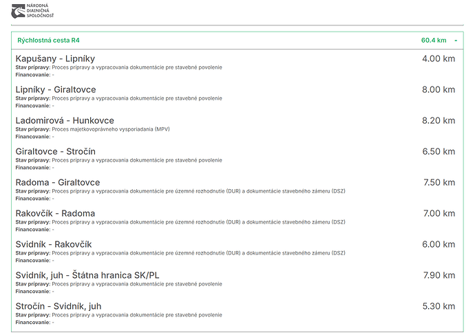Screen dimensions: 475x335
Task: Select the Radoma - Giraltovce section
Action: pos(58,182)
